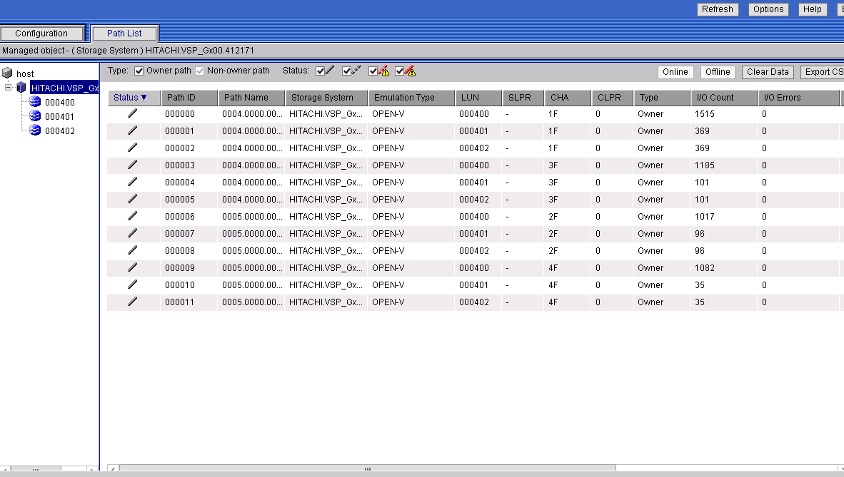Click the Clear Data button
The image size is (844, 477).
point(768,72)
